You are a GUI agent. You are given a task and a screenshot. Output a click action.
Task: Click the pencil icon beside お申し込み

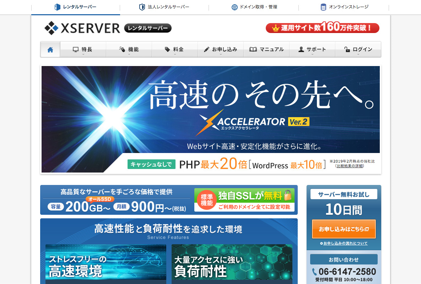(206, 49)
